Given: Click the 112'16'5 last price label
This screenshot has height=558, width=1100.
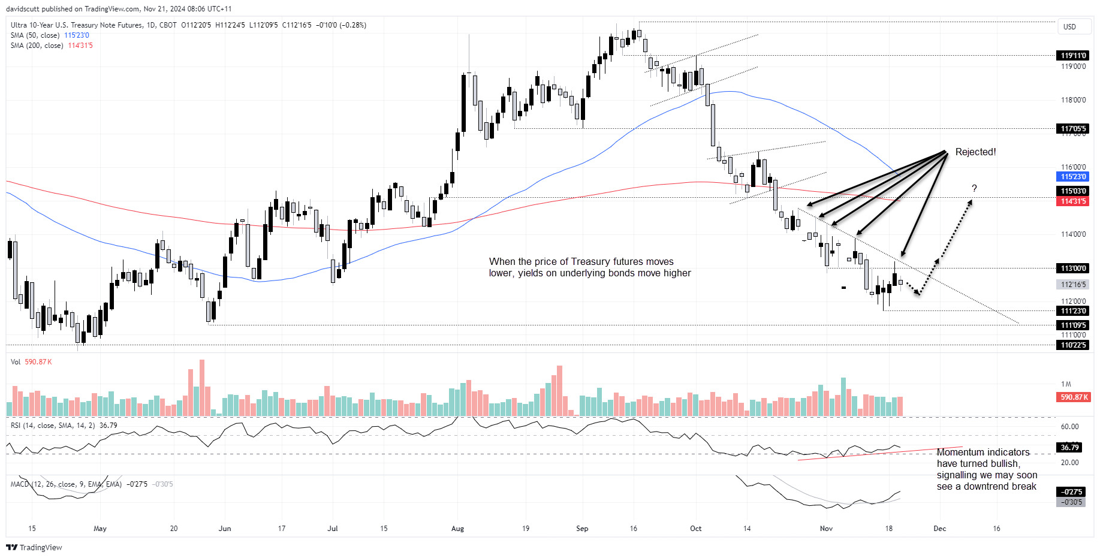Looking at the screenshot, I should coord(1072,285).
